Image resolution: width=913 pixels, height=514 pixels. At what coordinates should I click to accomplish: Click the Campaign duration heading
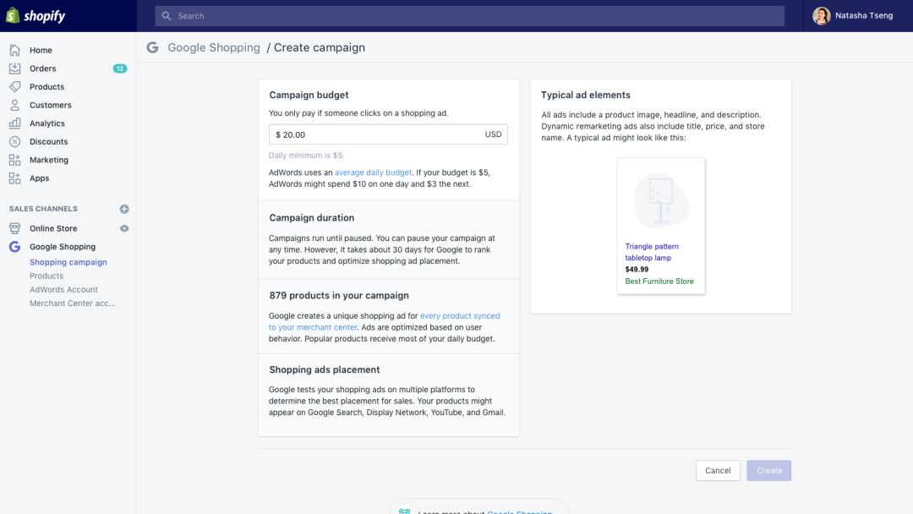coord(311,218)
